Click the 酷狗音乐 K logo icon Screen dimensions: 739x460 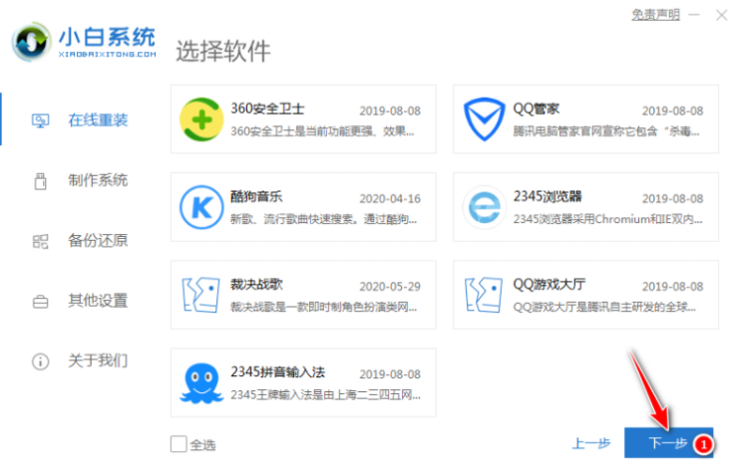203,207
